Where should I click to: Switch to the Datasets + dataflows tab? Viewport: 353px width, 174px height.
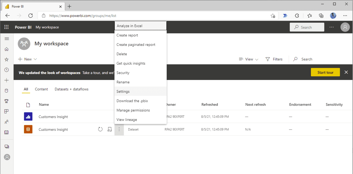click(x=71, y=89)
